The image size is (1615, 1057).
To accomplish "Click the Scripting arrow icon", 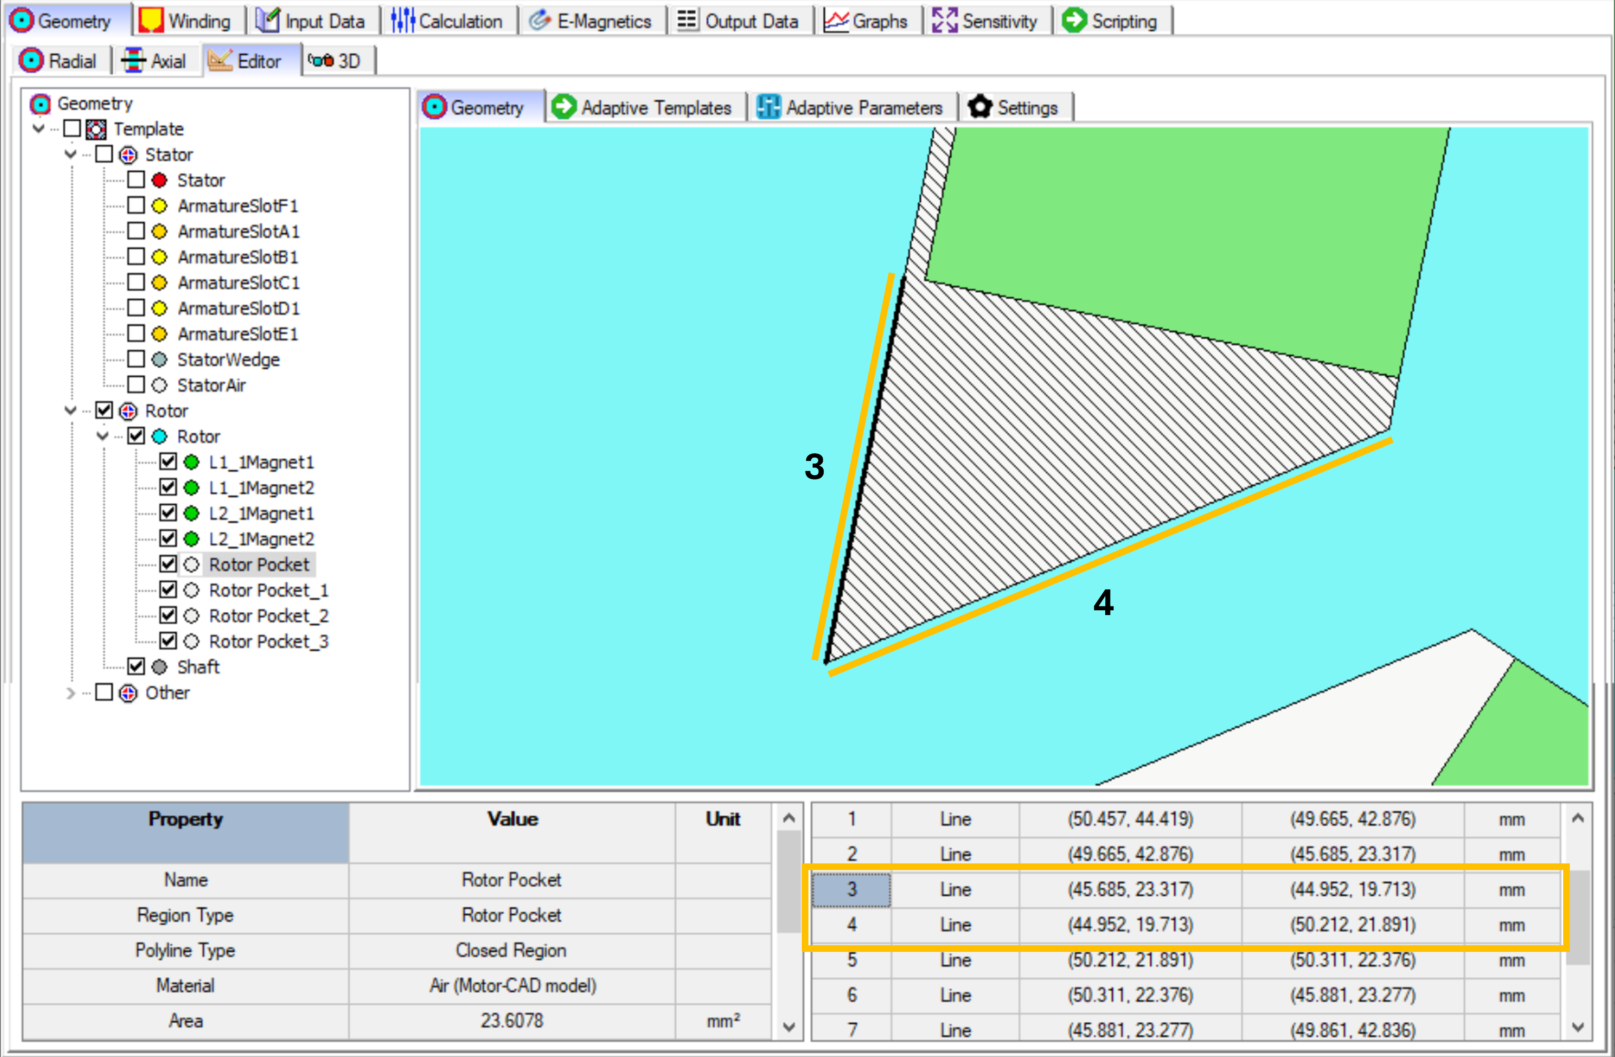I will [x=1074, y=20].
